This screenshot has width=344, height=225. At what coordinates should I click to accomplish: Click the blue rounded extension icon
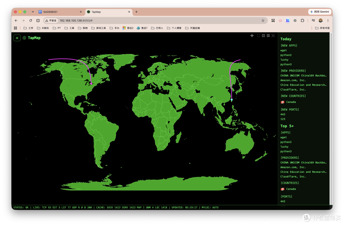tap(288, 20)
